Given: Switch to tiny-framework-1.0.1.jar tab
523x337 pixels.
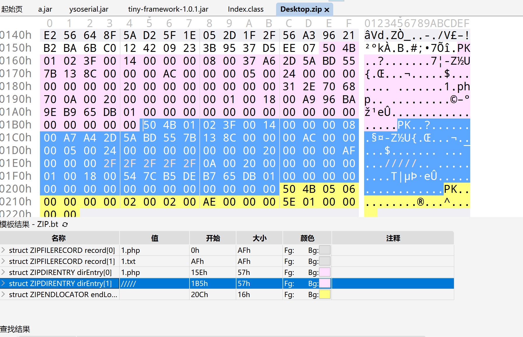Looking at the screenshot, I should (168, 9).
